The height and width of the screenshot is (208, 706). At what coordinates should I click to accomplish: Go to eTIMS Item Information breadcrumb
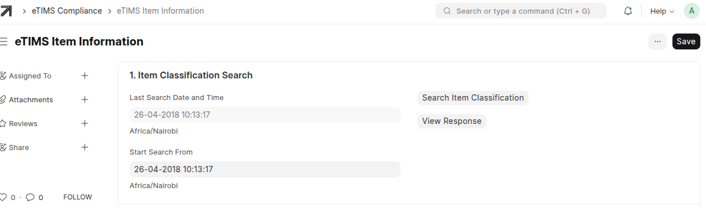click(160, 11)
